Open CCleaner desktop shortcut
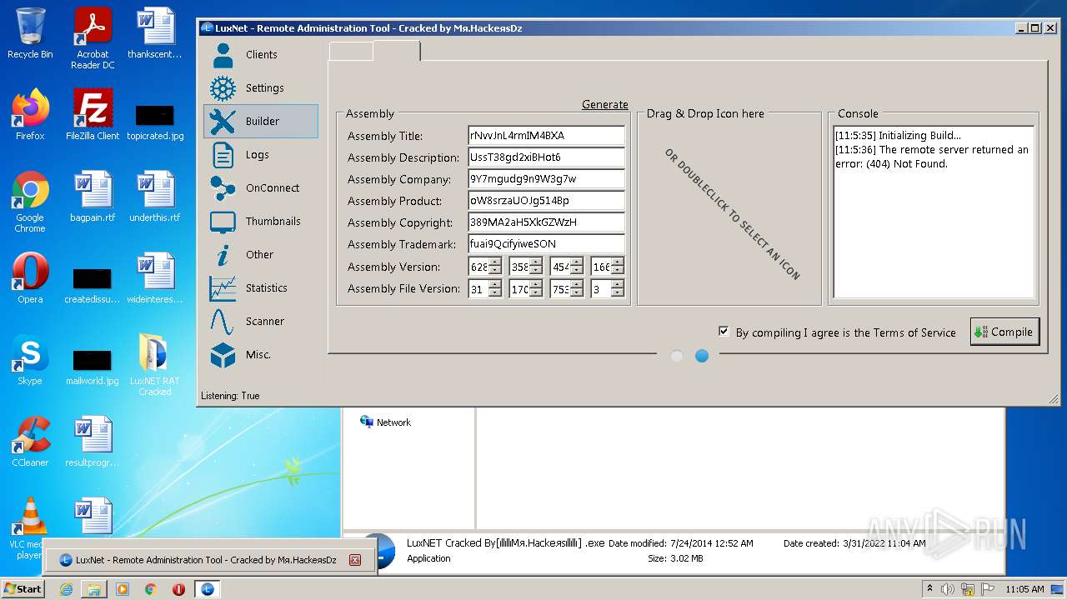Image resolution: width=1067 pixels, height=600 pixels. coord(30,442)
